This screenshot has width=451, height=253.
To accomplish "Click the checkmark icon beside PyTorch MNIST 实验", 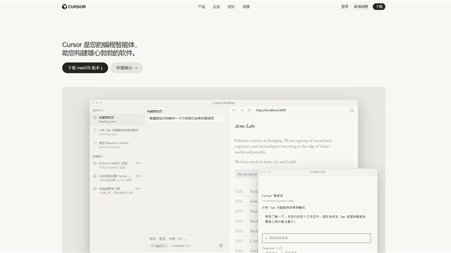I will pos(95,163).
